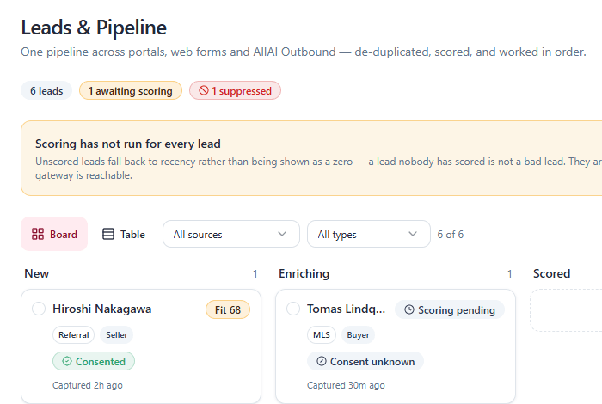
Task: Click the Leads & Pipeline page title
Action: tap(94, 28)
